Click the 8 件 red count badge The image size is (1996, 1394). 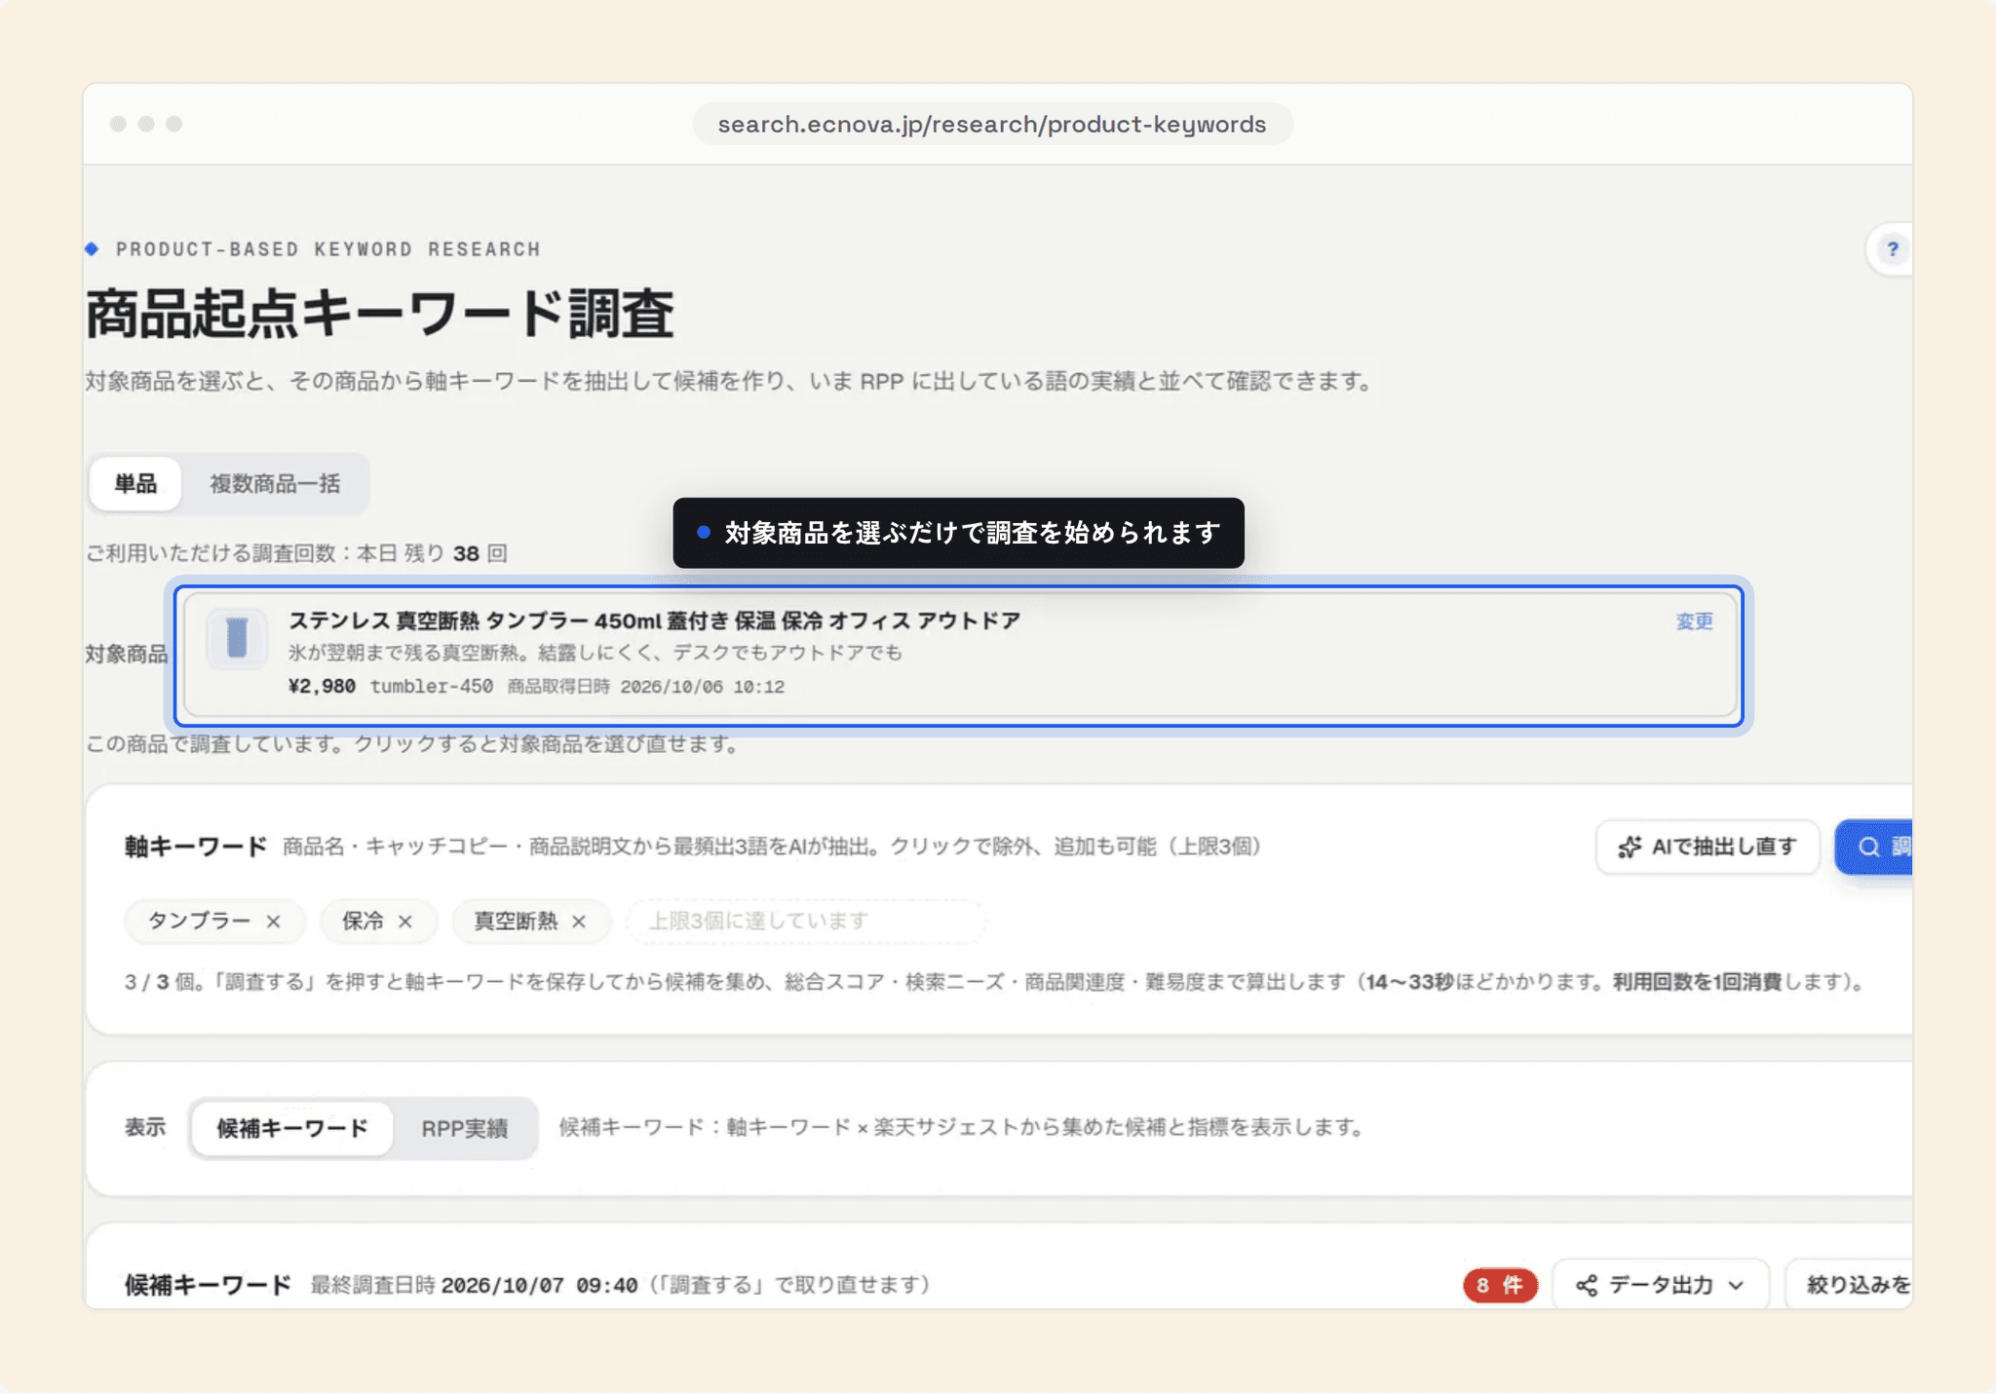(1500, 1285)
